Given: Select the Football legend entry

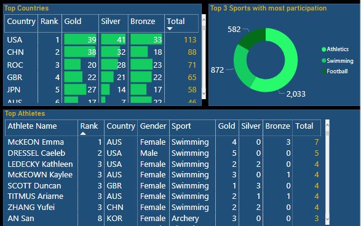Looking at the screenshot, I should click(x=335, y=71).
